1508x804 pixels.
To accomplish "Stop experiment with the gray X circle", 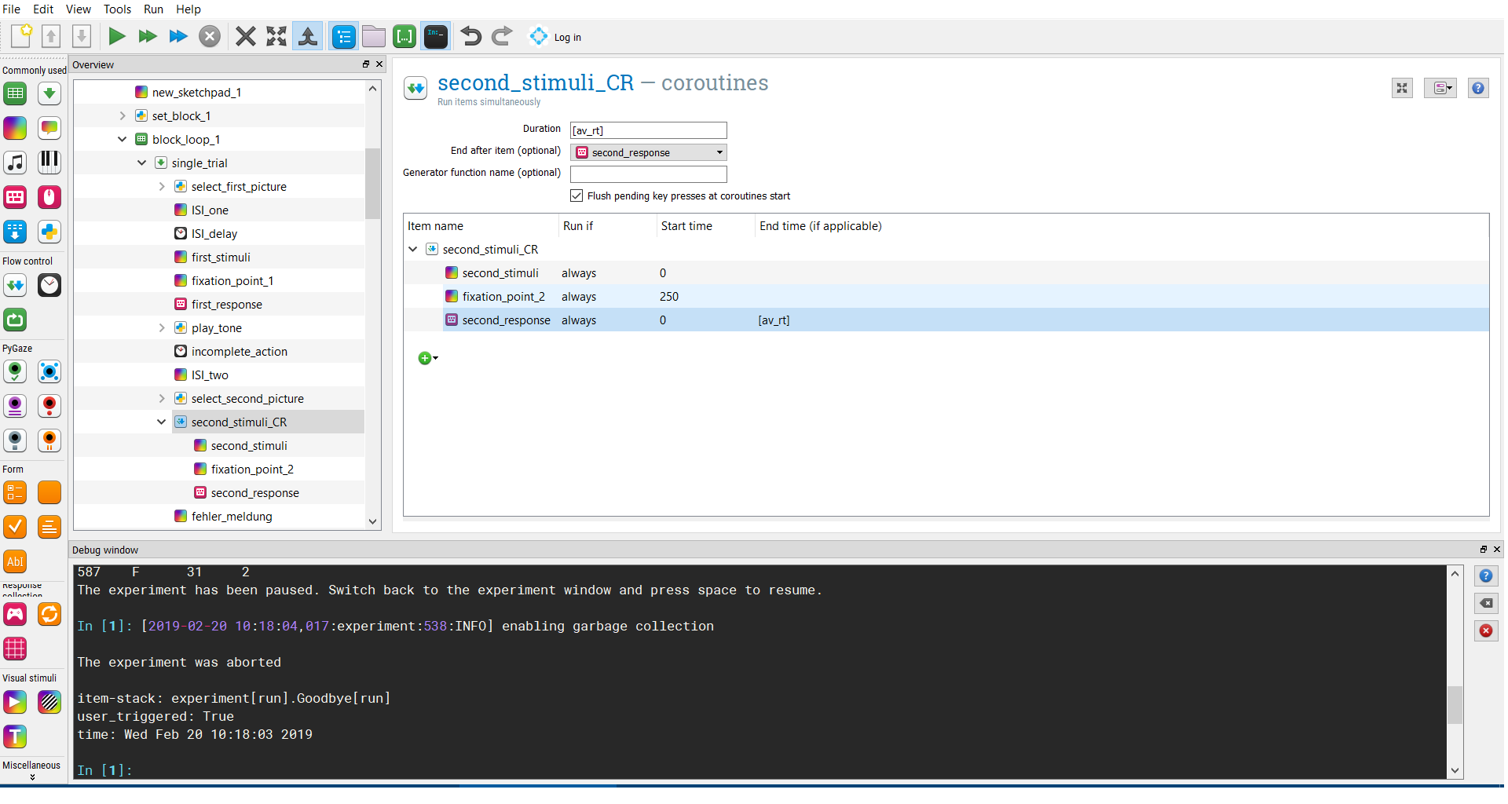I will [210, 36].
